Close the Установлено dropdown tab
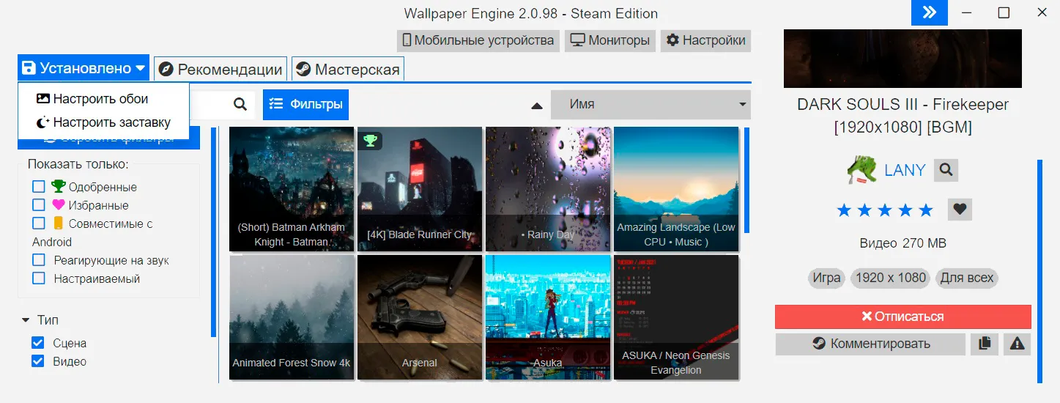Image resolution: width=1060 pixels, height=403 pixels. point(84,69)
